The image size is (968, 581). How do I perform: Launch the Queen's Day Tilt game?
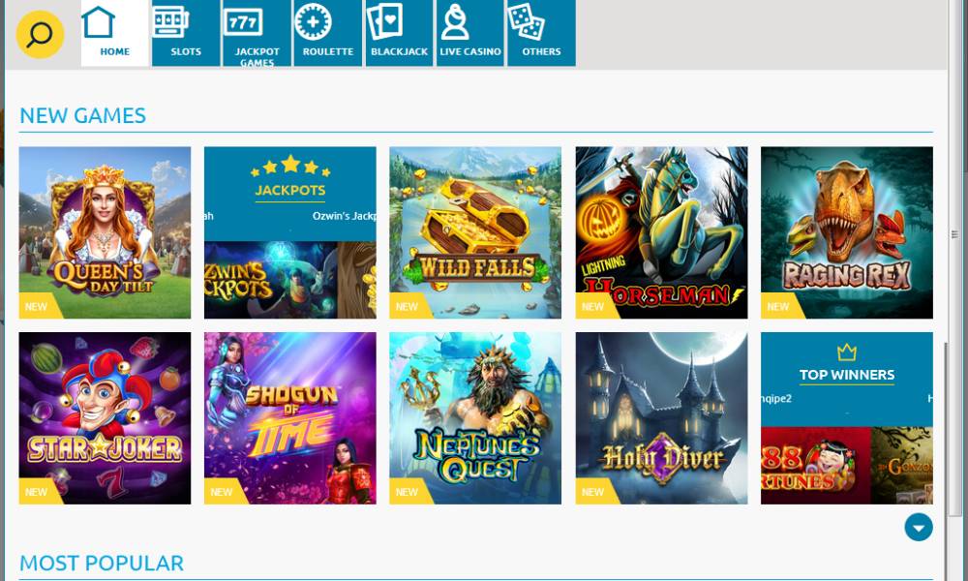tap(105, 232)
